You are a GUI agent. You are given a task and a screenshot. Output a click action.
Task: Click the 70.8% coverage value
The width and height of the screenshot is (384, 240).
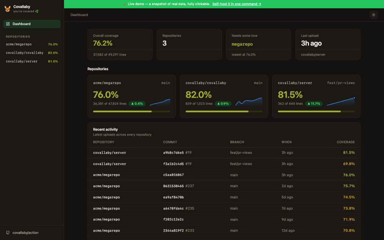click(x=349, y=231)
